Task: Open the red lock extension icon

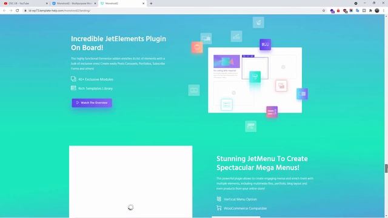Action: (338, 11)
